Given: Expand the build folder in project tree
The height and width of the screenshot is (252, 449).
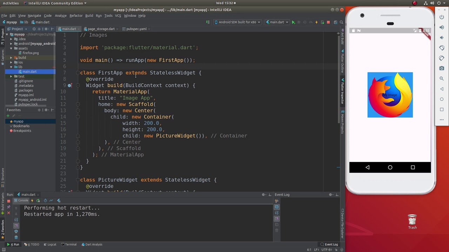Looking at the screenshot, I should 11,58.
